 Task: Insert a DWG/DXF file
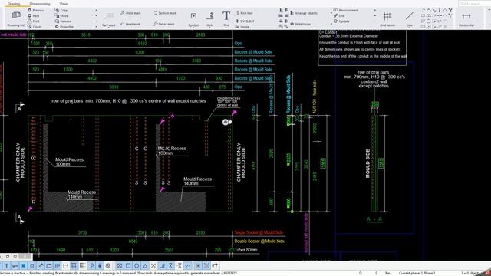pyautogui.click(x=245, y=21)
